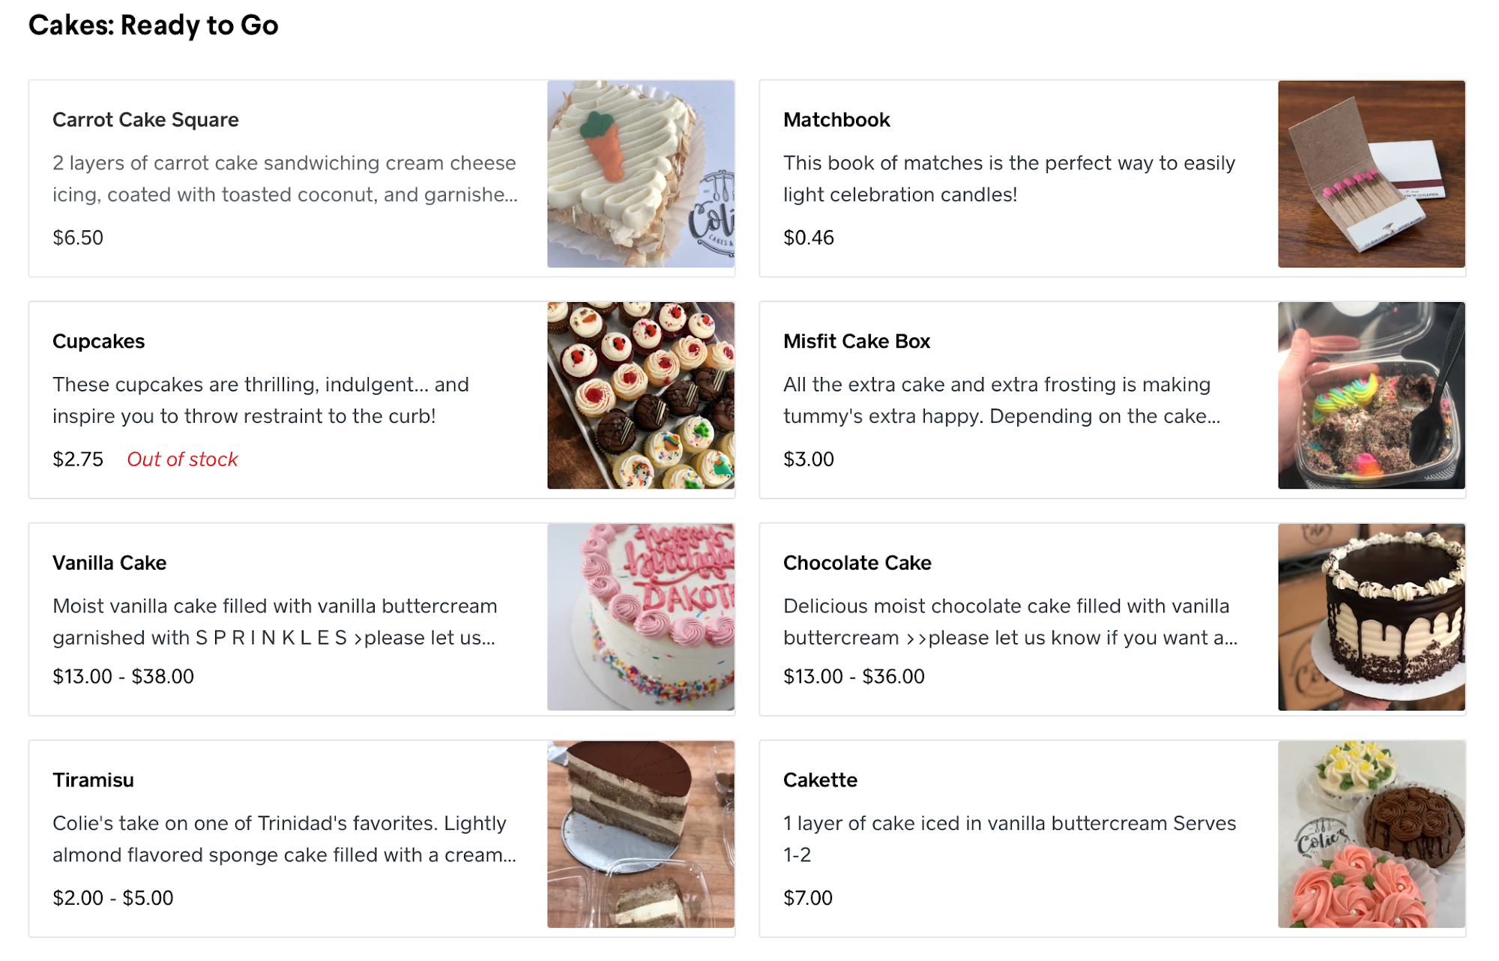The height and width of the screenshot is (961, 1499).
Task: Select the Cakette item title
Action: click(x=820, y=780)
